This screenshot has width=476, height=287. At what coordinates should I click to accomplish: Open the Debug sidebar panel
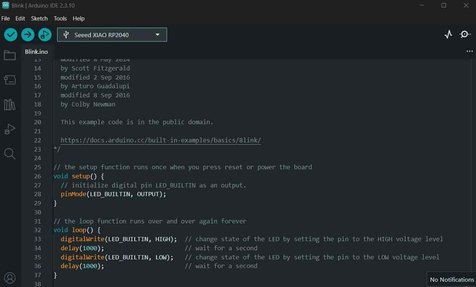10,129
